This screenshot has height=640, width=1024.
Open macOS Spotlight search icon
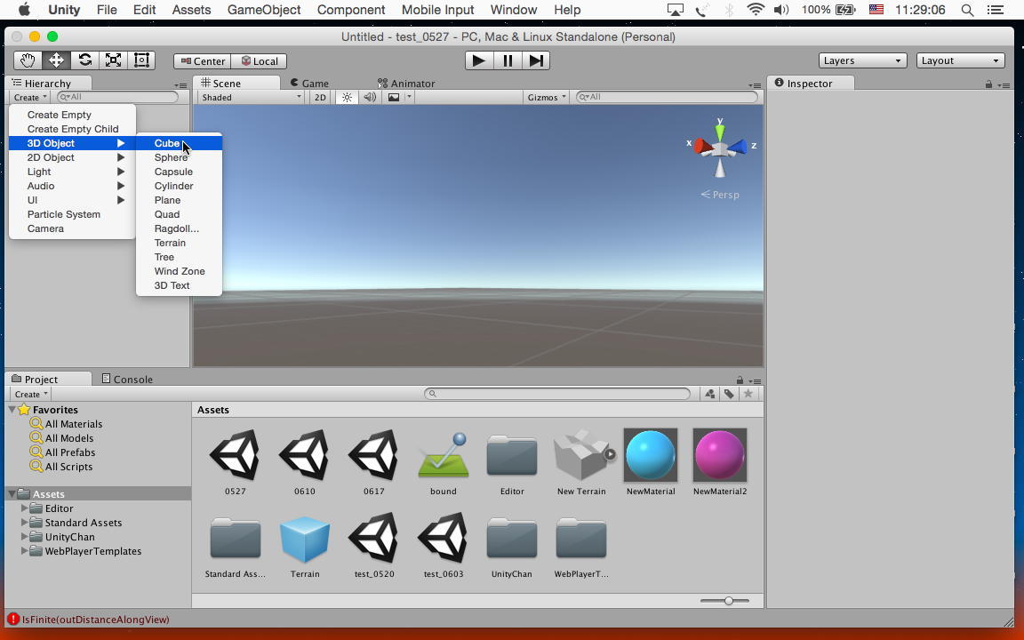[x=968, y=10]
